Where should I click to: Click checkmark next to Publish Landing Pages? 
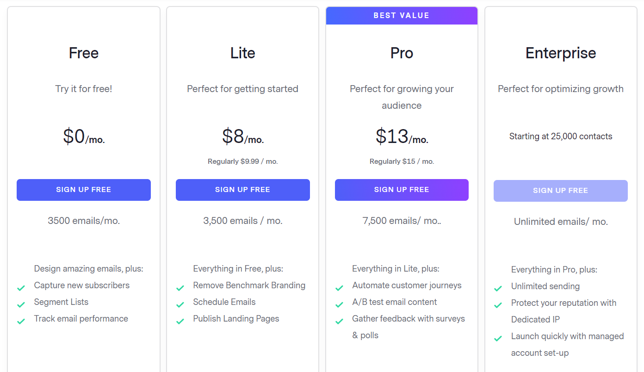click(x=180, y=322)
